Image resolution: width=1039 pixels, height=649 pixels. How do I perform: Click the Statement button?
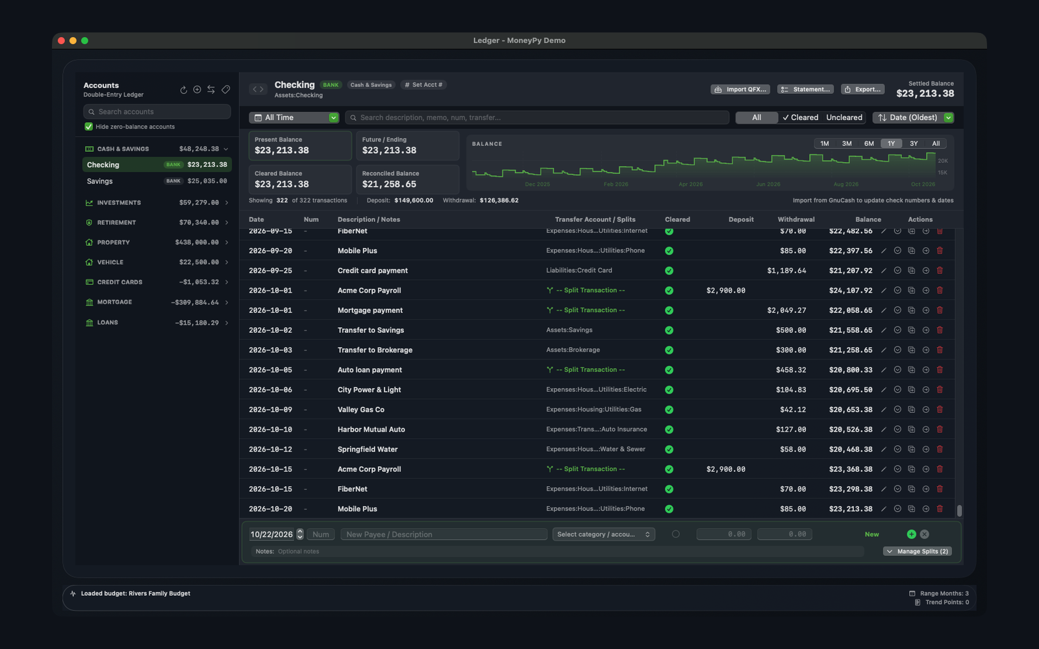coord(805,90)
